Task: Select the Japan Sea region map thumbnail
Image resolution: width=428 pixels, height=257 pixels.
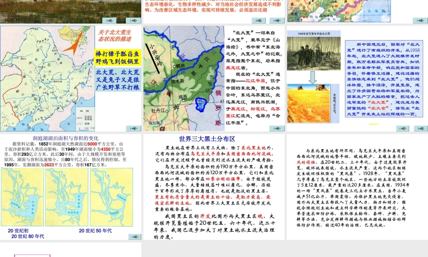Action: point(339,11)
